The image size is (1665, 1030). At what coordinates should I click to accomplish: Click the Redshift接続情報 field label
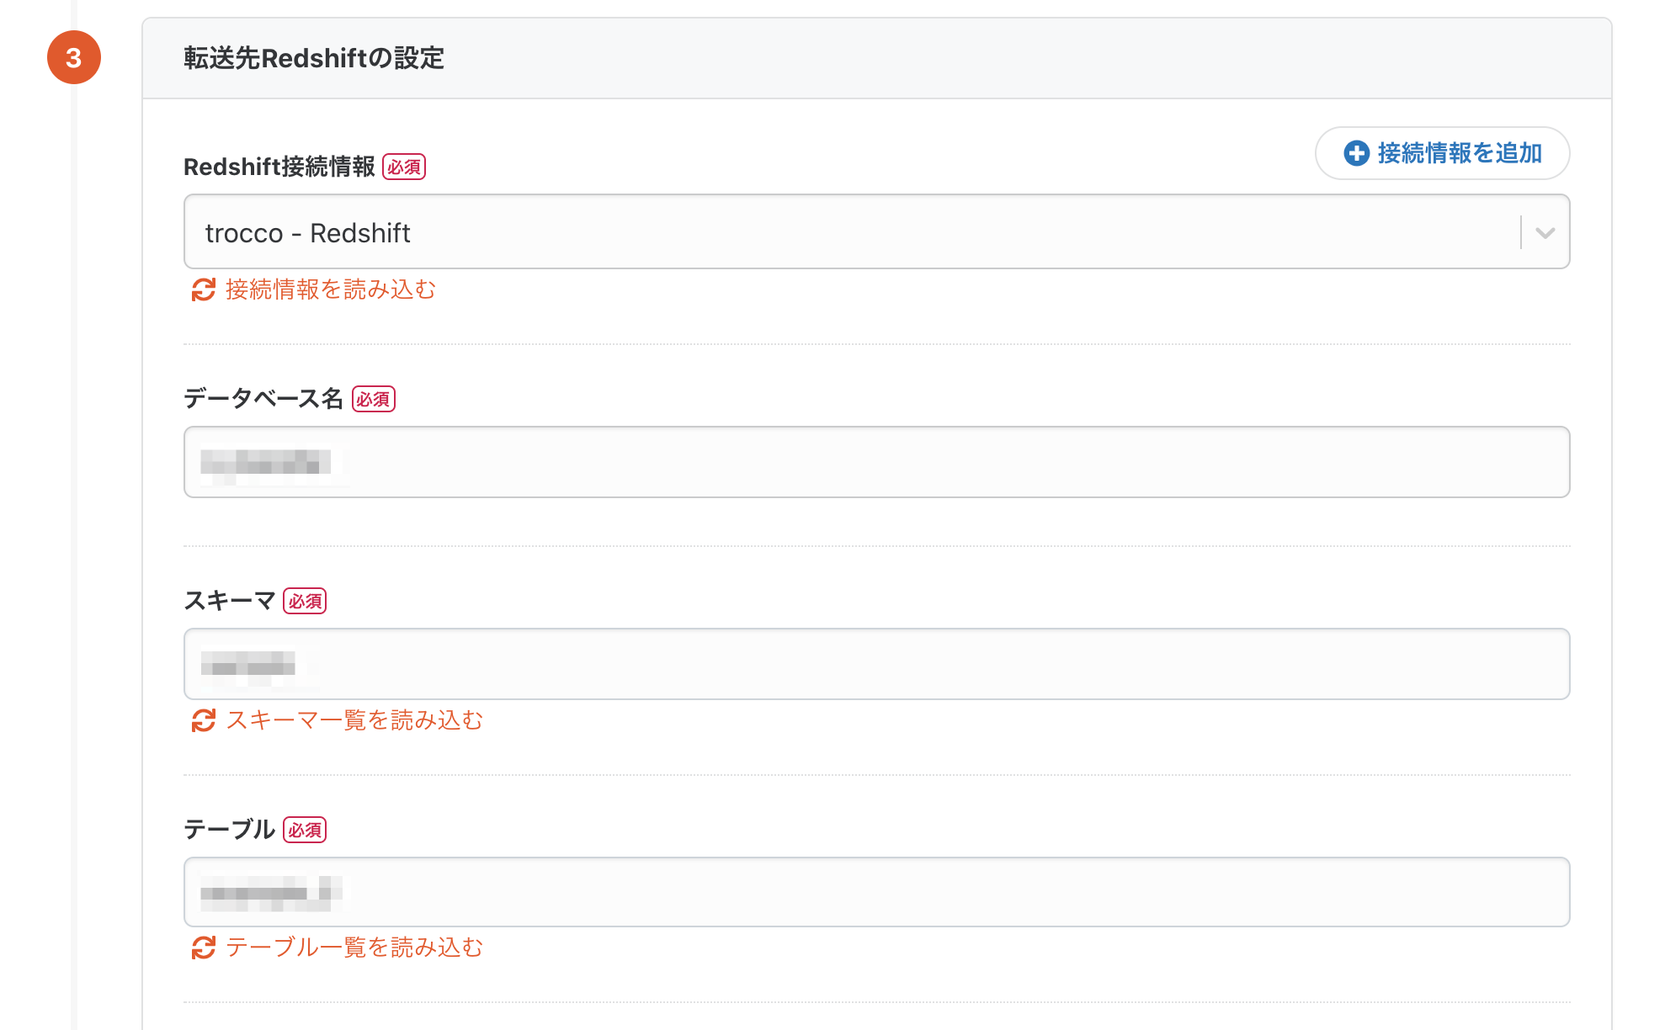[279, 167]
